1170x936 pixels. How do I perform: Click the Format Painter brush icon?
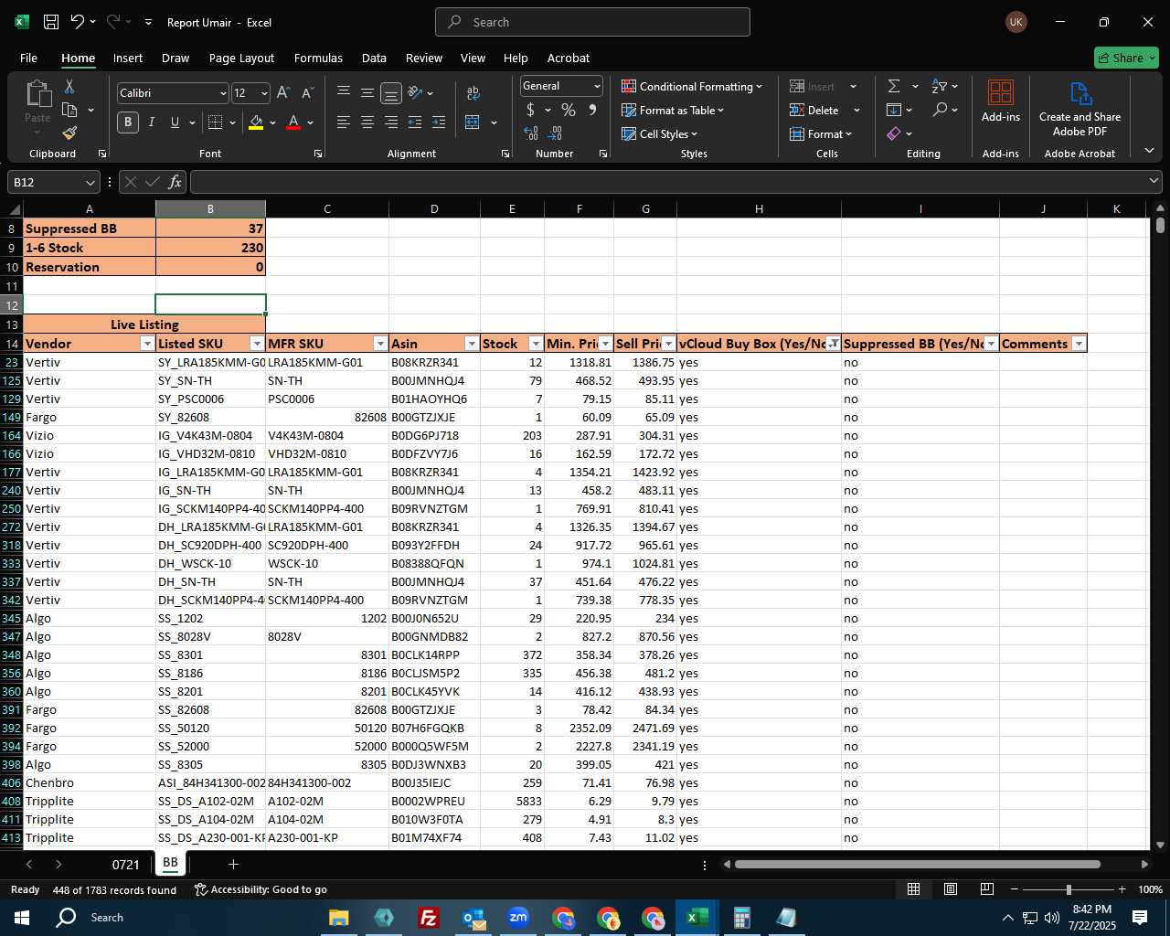coord(69,133)
